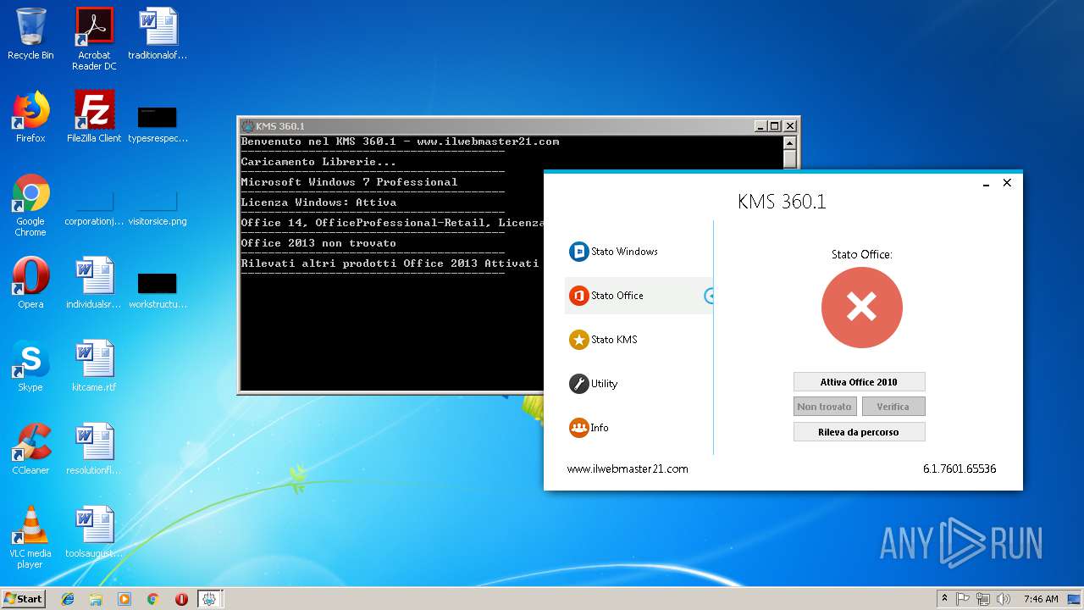Viewport: 1084px width, 610px height.
Task: Select the toolsaugust Word document
Action: click(94, 532)
